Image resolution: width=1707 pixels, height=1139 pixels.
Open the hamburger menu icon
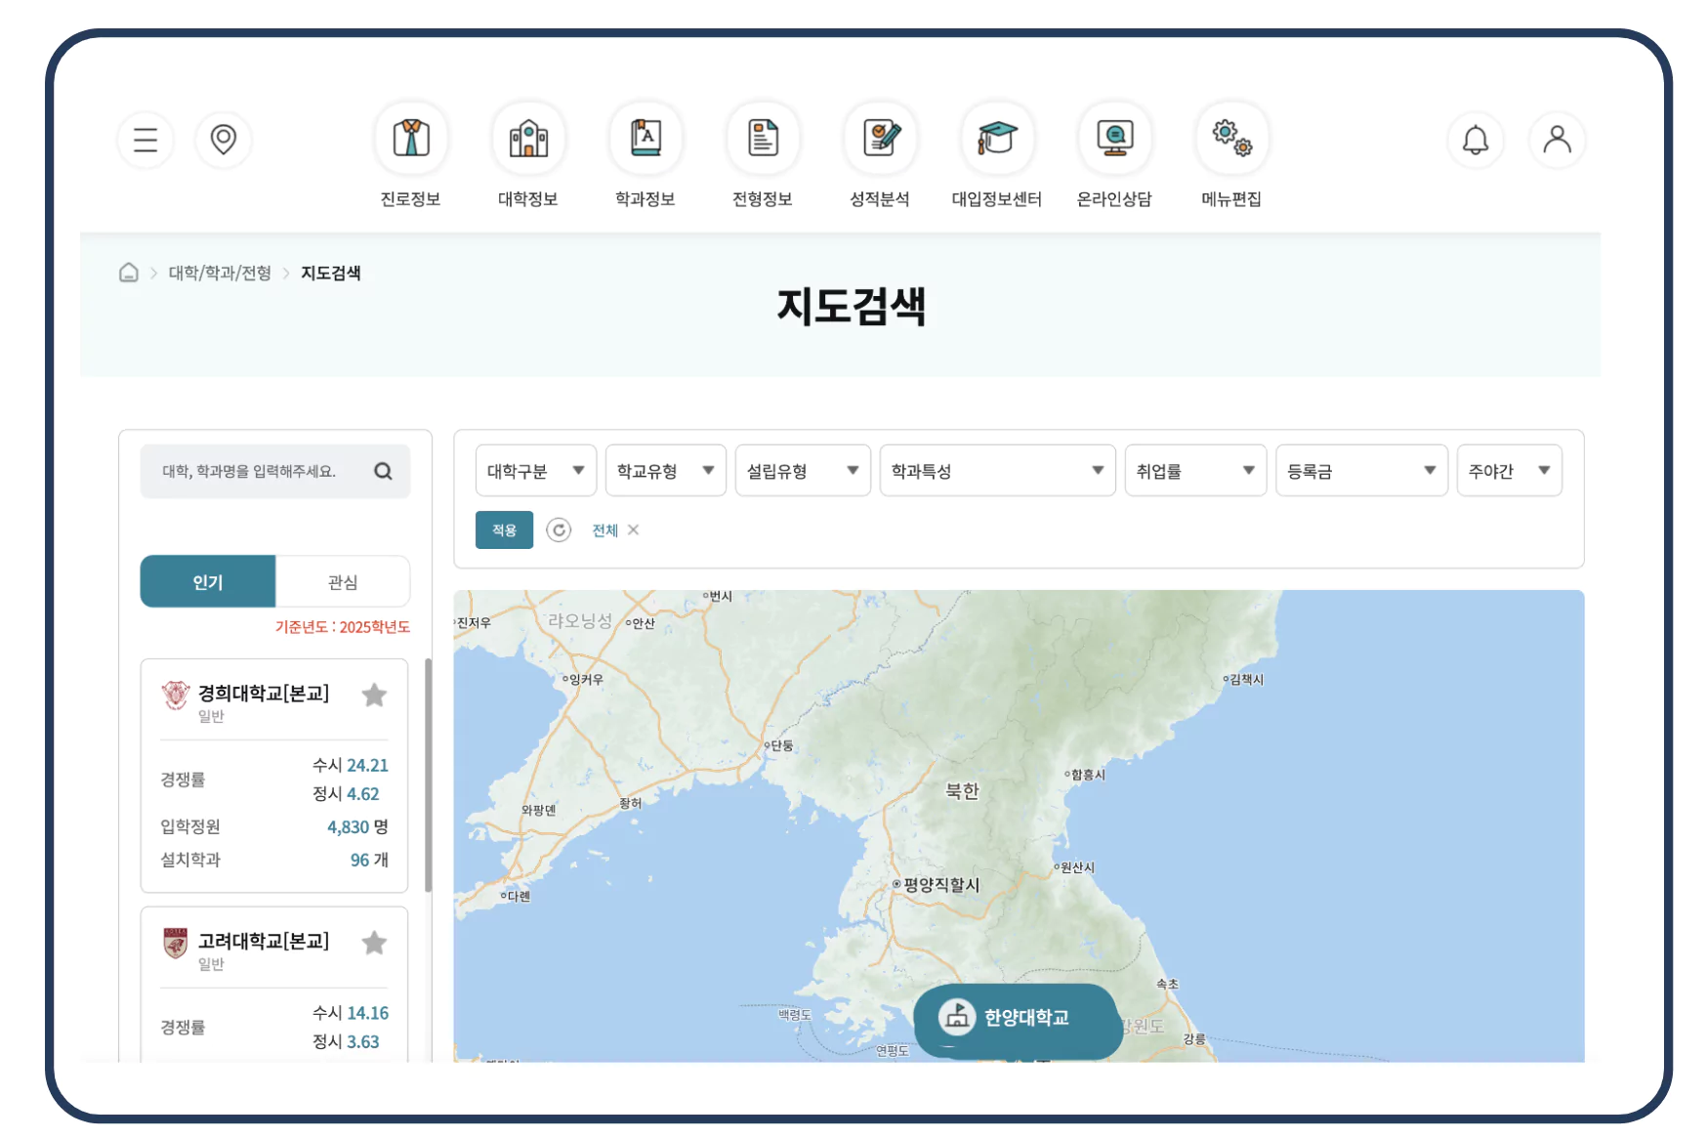point(146,140)
